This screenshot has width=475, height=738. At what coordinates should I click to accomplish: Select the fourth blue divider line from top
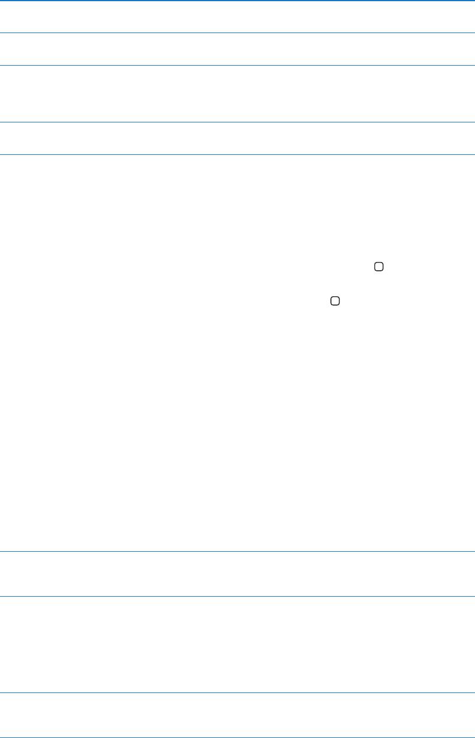coord(237,122)
